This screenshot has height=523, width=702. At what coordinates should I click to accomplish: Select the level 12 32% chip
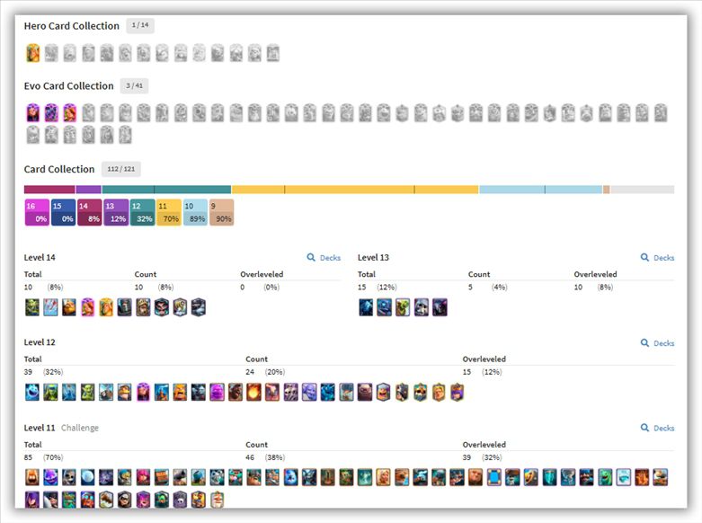142,212
